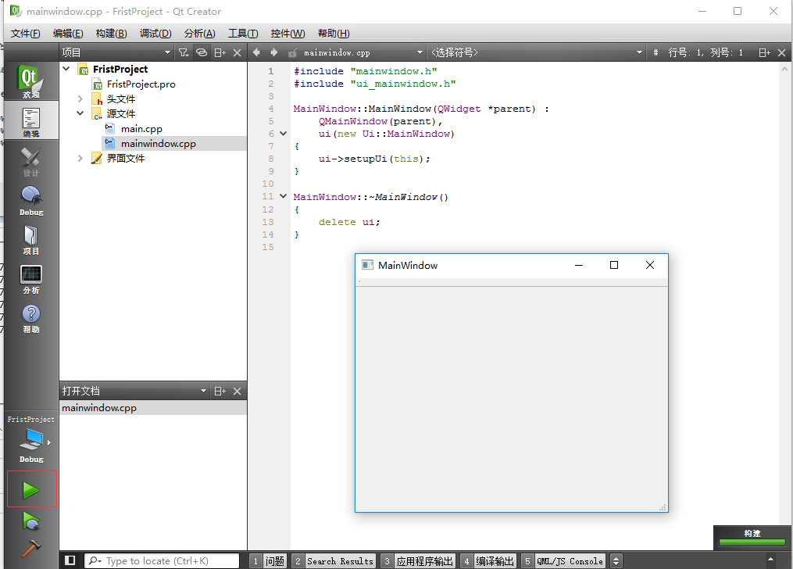Image resolution: width=793 pixels, height=569 pixels.
Task: Click the MainWindow app title icon
Action: [368, 265]
